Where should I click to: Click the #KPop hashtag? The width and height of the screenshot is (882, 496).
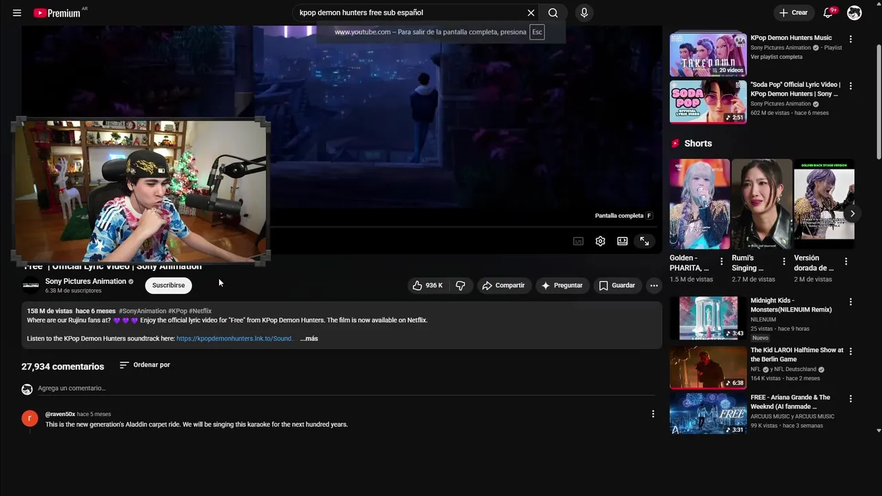[x=178, y=311]
